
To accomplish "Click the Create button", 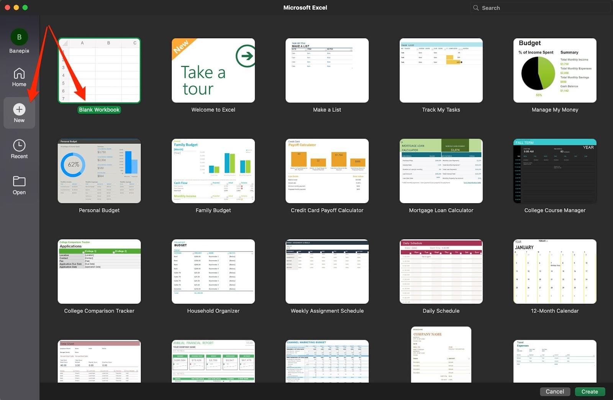I will (590, 392).
